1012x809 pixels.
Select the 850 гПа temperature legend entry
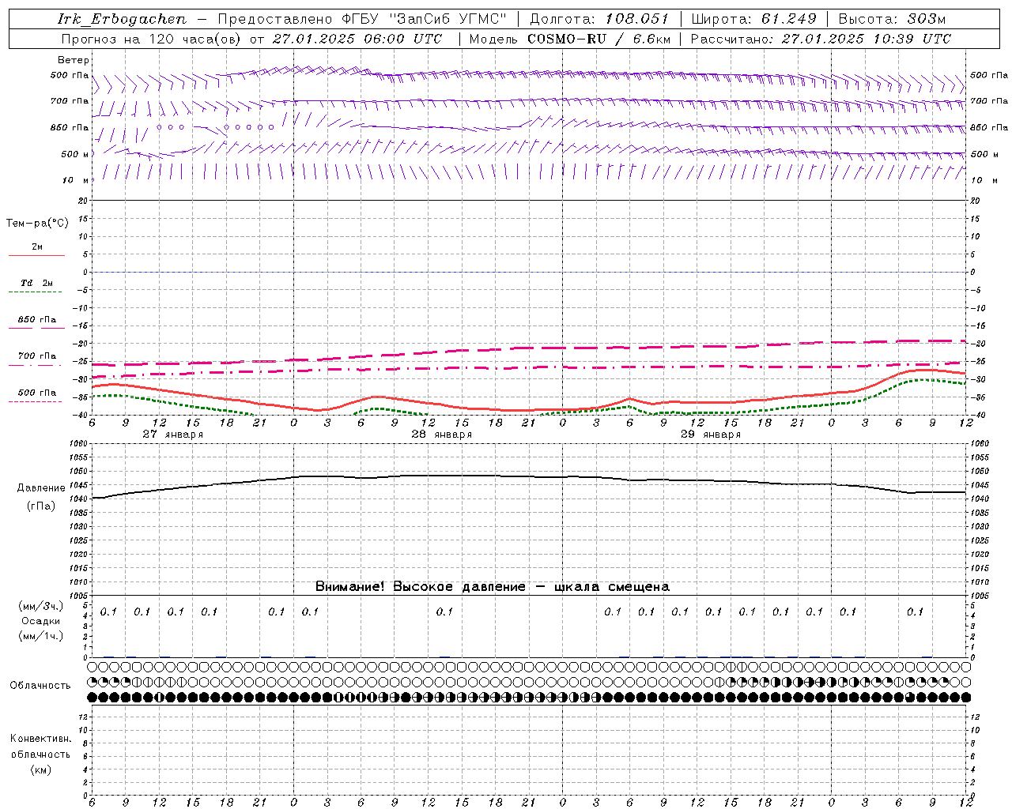(37, 323)
